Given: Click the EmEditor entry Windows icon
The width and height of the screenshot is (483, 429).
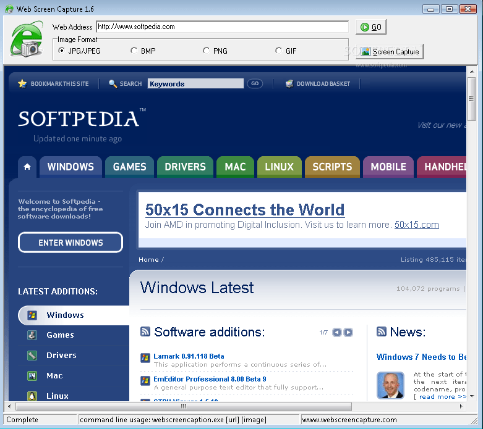Looking at the screenshot, I should 145,381.
